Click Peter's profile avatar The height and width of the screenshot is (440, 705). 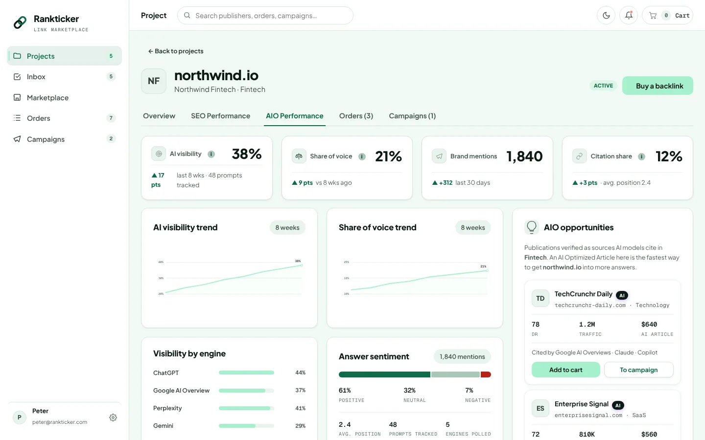tap(20, 418)
